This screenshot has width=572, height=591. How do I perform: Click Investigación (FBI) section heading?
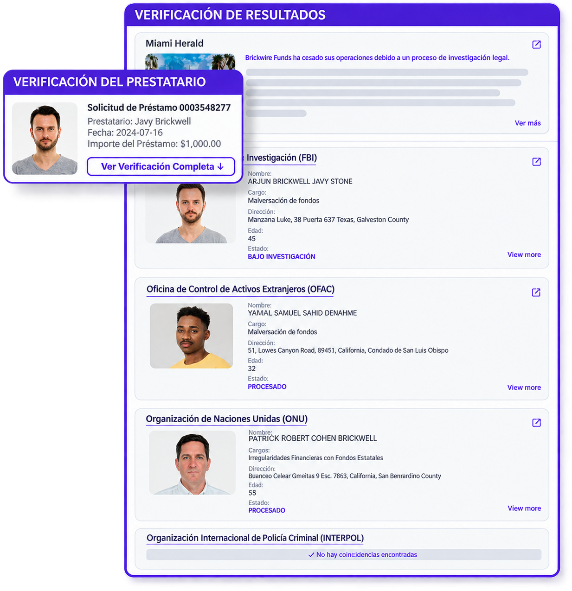(x=282, y=158)
